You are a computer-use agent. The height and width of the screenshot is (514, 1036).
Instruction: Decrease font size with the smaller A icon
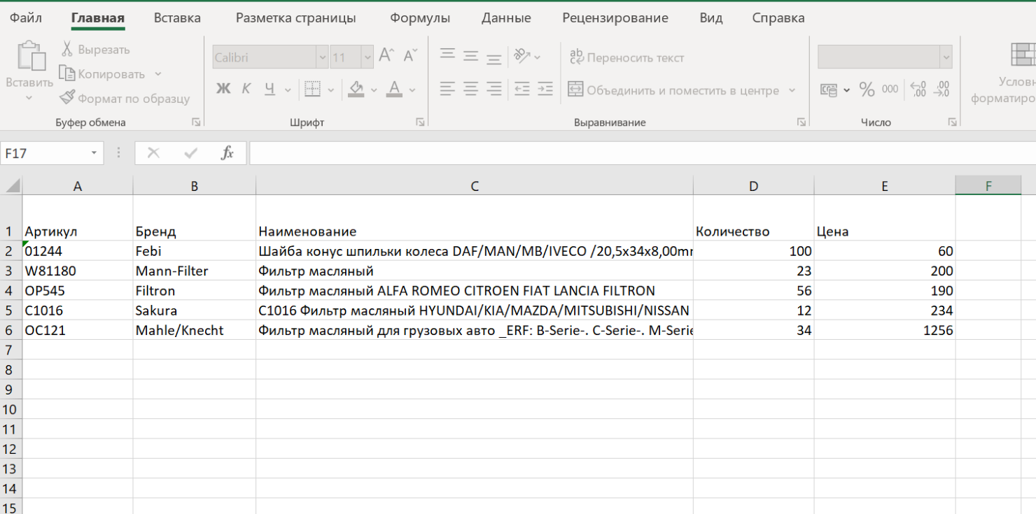coord(411,56)
